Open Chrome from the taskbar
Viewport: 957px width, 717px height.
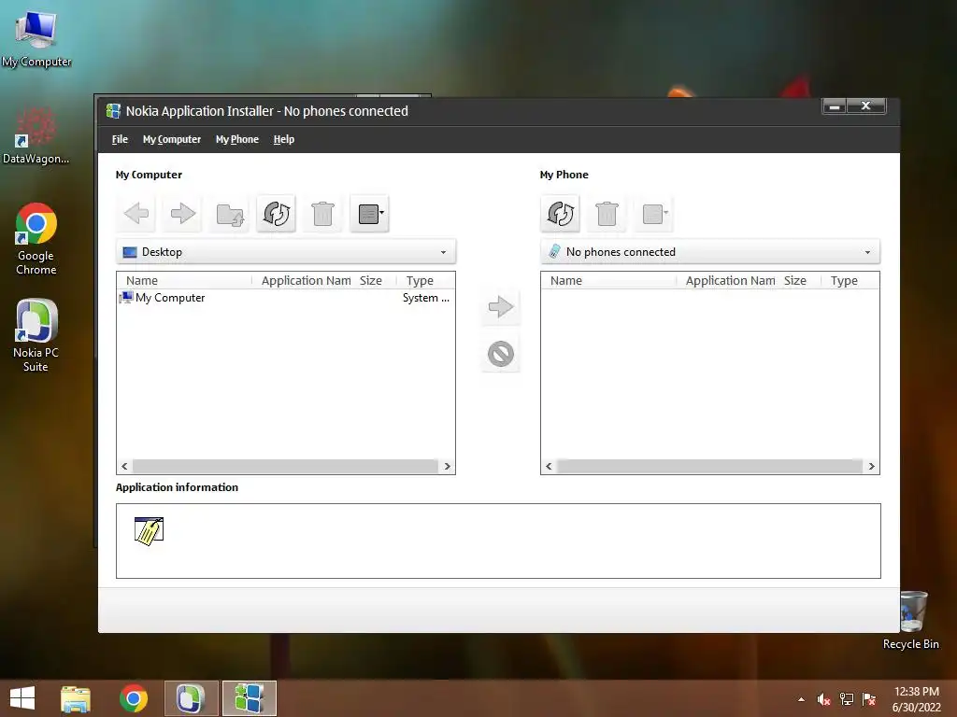coord(133,698)
